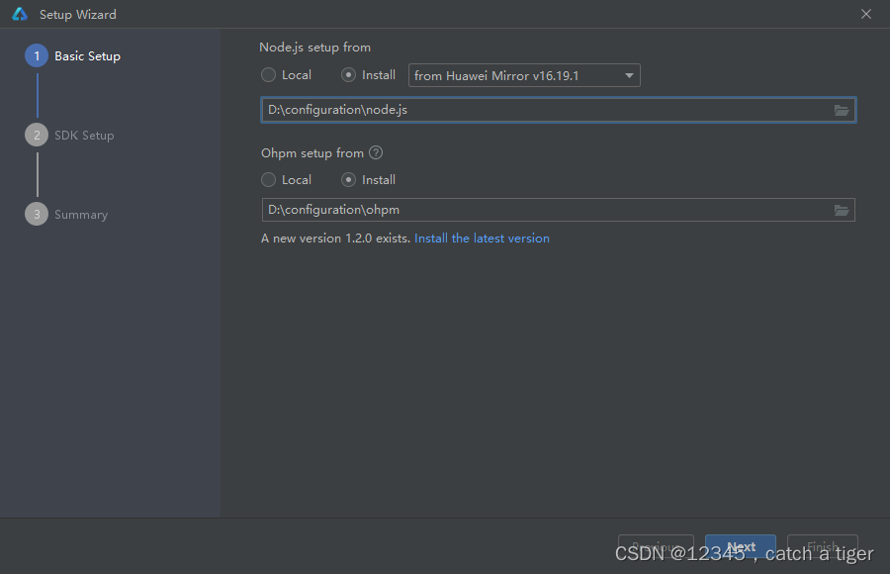This screenshot has height=574, width=890.
Task: Go to Basic Setup step 1
Action: click(72, 55)
